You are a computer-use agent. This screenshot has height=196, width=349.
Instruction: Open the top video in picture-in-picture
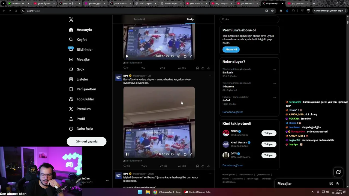point(185,56)
